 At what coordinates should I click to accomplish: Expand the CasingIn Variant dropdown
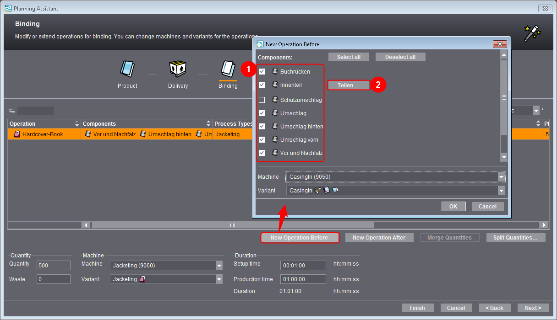pos(501,191)
